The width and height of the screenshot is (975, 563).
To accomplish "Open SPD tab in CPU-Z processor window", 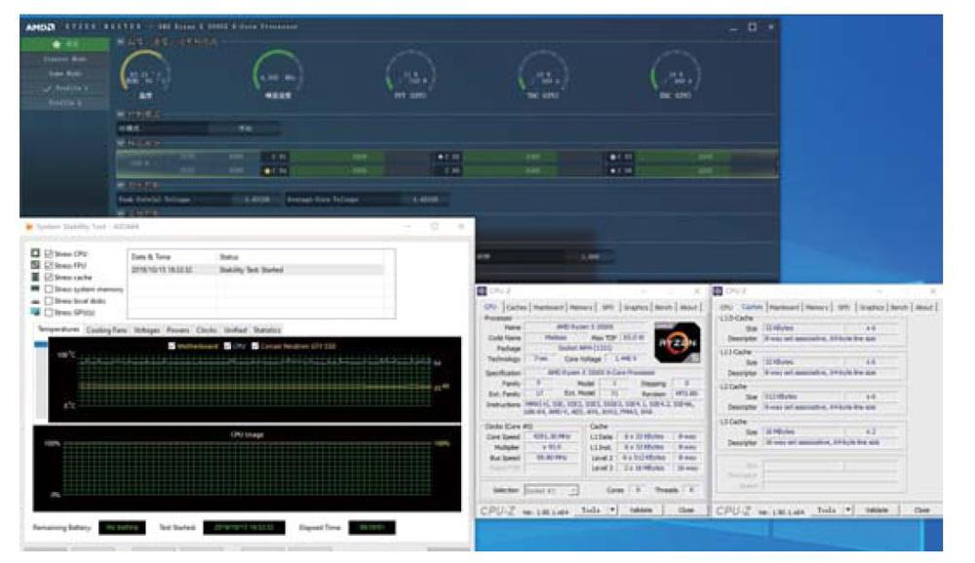I will [607, 307].
